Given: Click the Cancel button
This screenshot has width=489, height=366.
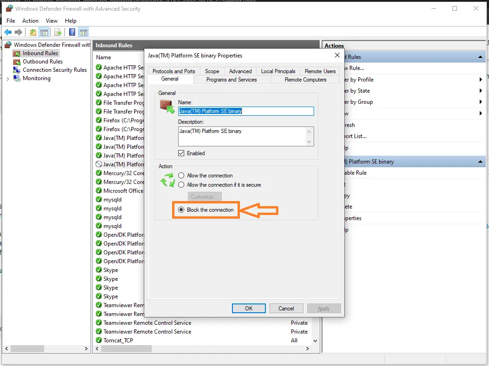Looking at the screenshot, I should [x=286, y=309].
